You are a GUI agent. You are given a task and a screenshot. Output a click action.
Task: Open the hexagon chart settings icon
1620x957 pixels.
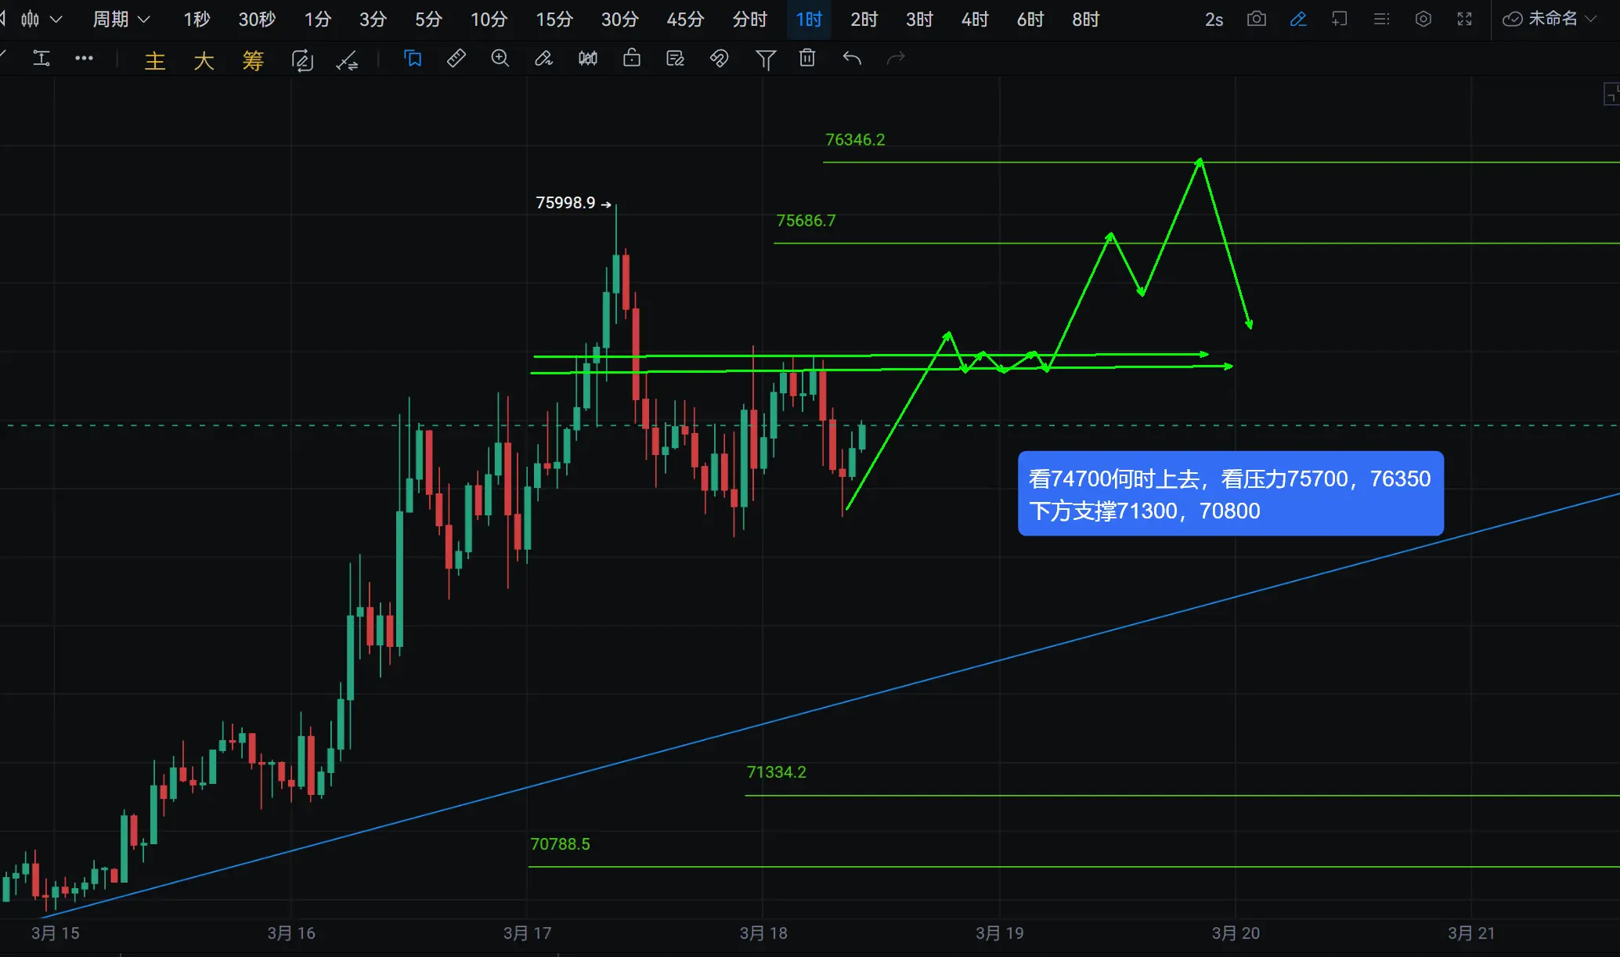click(1423, 19)
